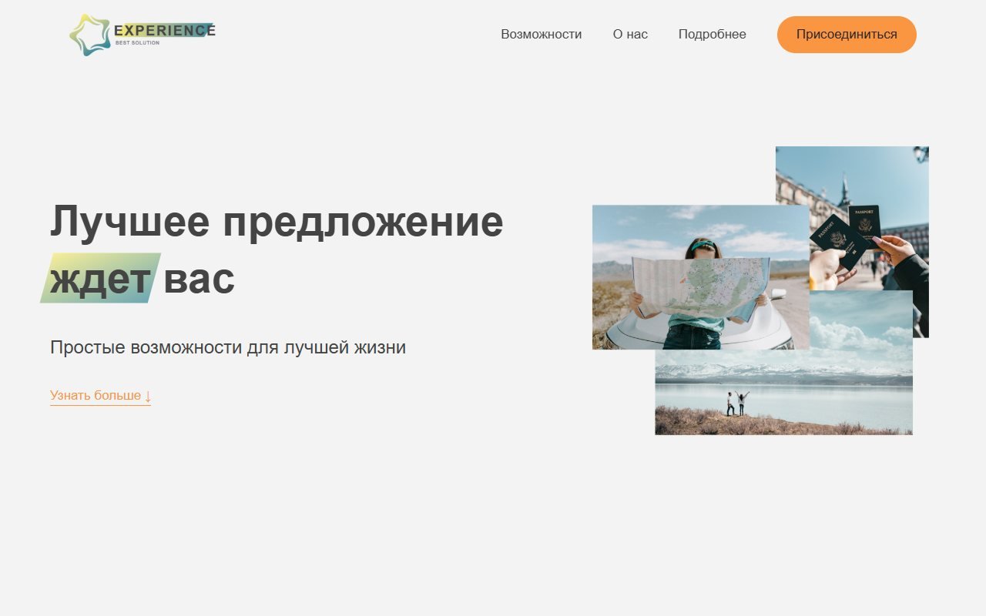Select the woman holding map photo
986x616 pixels.
point(700,277)
